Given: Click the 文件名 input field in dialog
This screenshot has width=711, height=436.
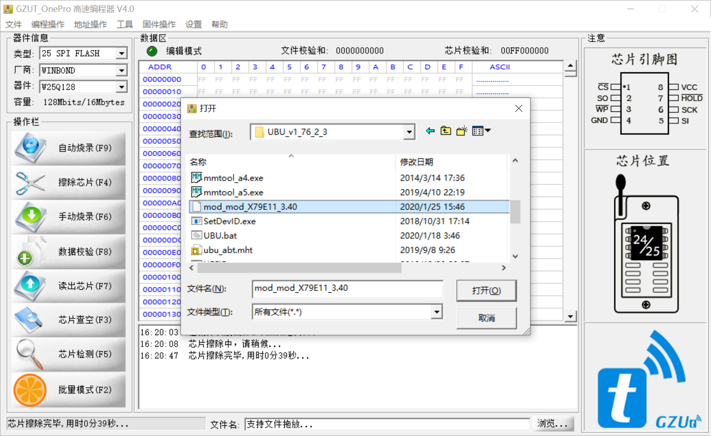Looking at the screenshot, I should point(347,289).
